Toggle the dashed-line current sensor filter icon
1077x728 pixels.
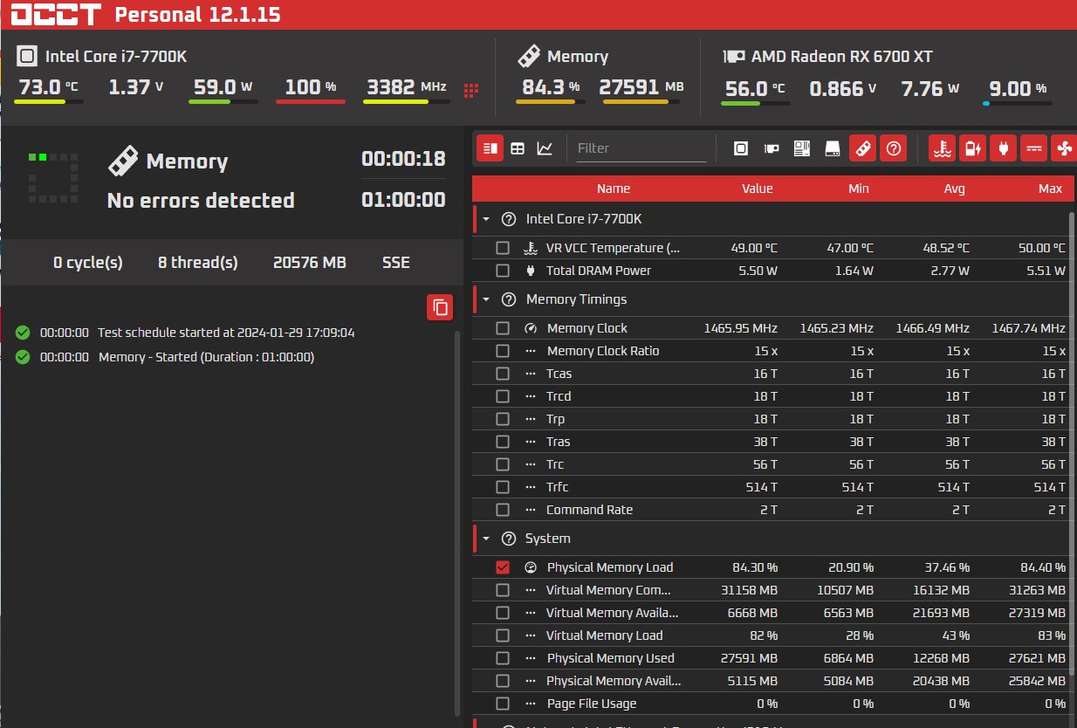click(x=1033, y=148)
